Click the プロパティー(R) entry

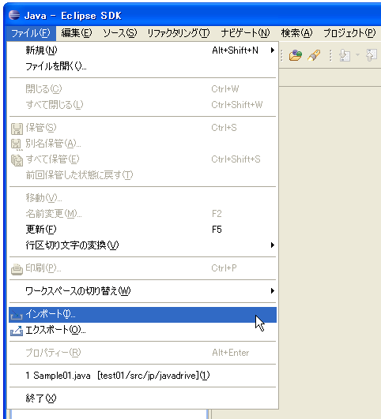(142, 353)
